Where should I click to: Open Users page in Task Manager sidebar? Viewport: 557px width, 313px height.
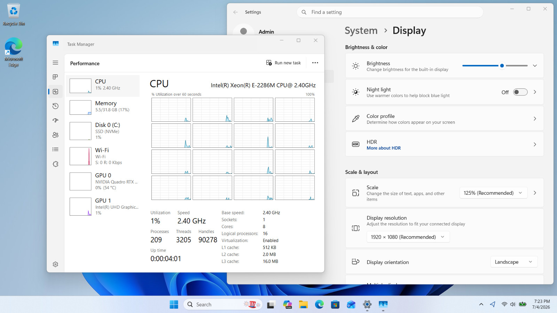pyautogui.click(x=55, y=135)
